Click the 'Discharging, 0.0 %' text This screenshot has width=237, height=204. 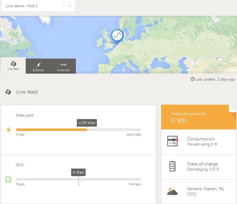(x=203, y=169)
